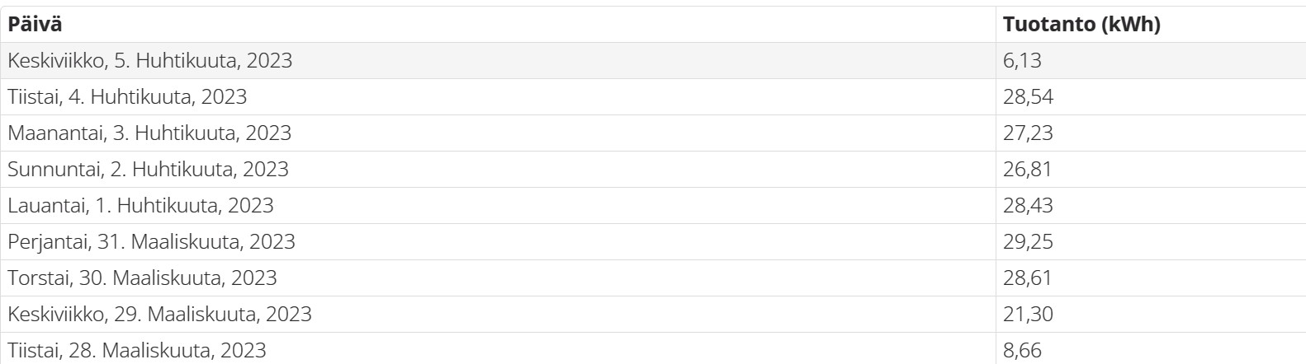This screenshot has width=1306, height=364.
Task: Click the 8,66 production value cell
Action: (1151, 348)
